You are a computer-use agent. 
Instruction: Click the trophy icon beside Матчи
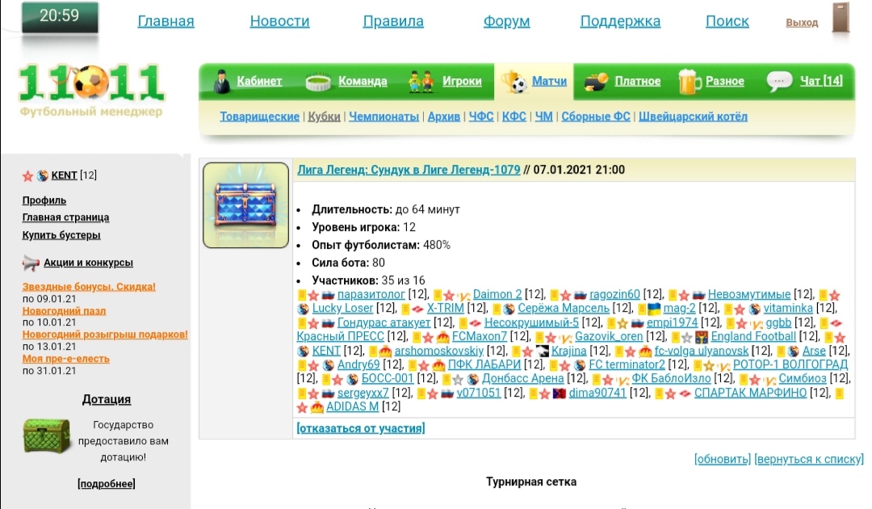pyautogui.click(x=513, y=82)
